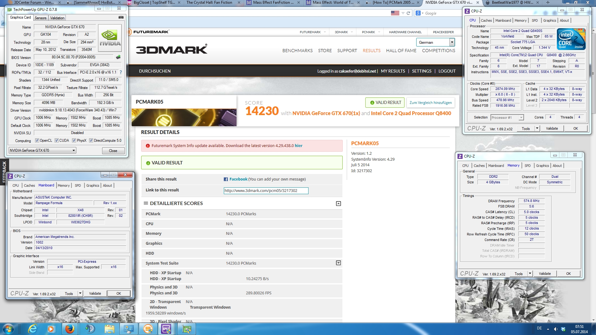Open a new browser tab with plus icon
Viewport: 596px width, 335px height.
548,2
